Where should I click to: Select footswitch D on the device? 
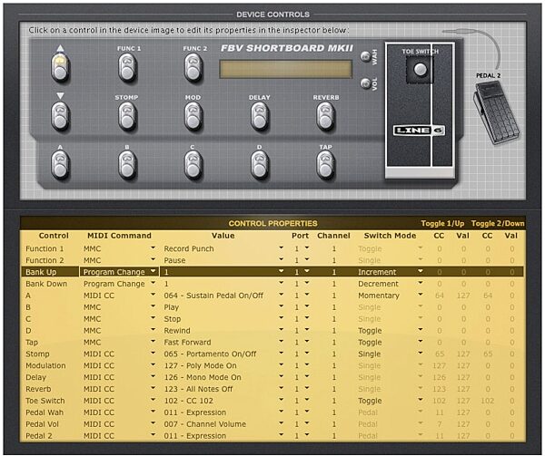(260, 166)
